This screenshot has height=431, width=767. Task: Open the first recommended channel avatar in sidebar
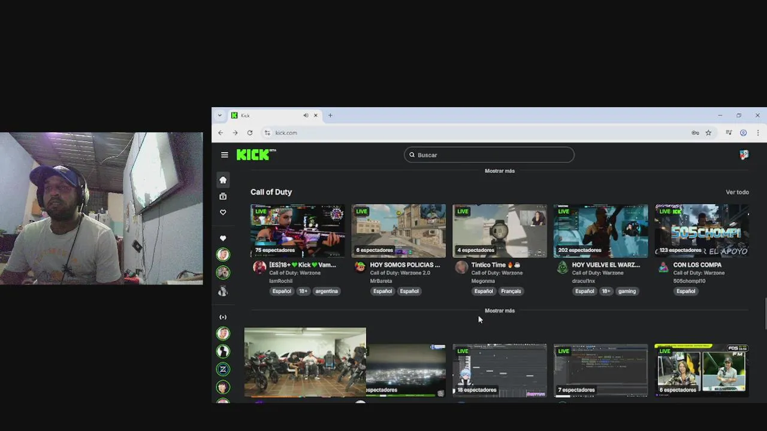223,333
